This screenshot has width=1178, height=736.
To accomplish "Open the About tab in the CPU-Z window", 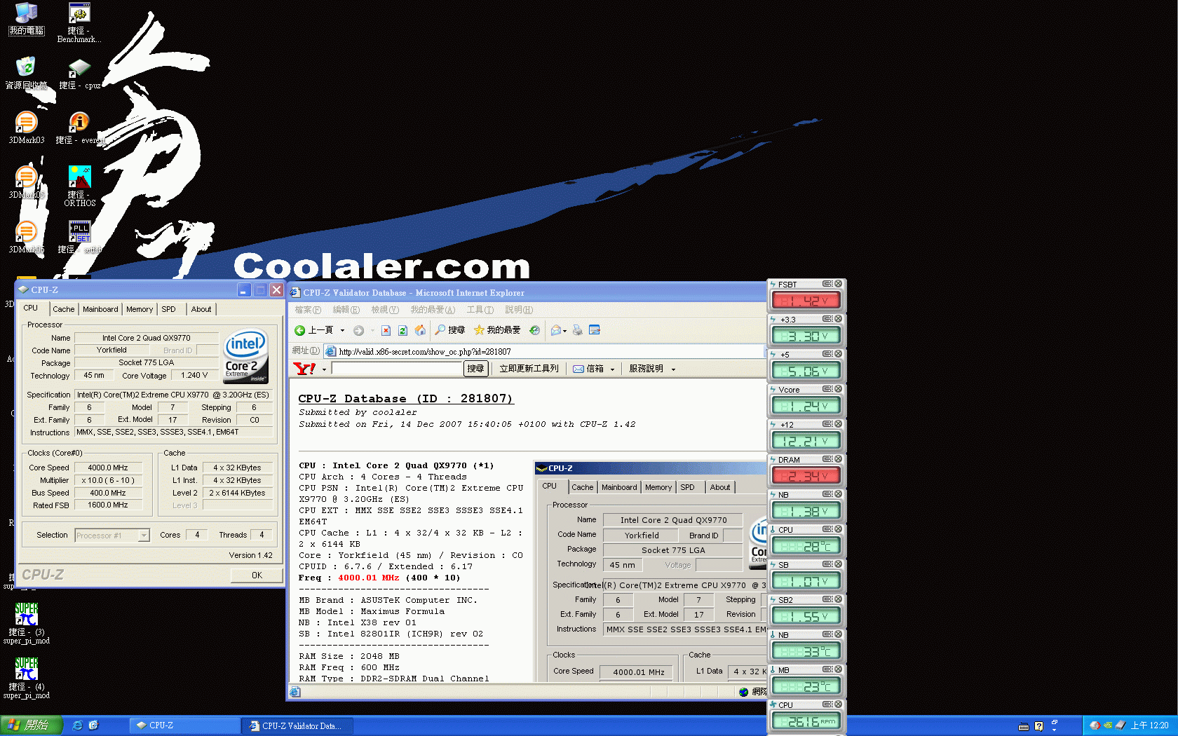I will 201,309.
